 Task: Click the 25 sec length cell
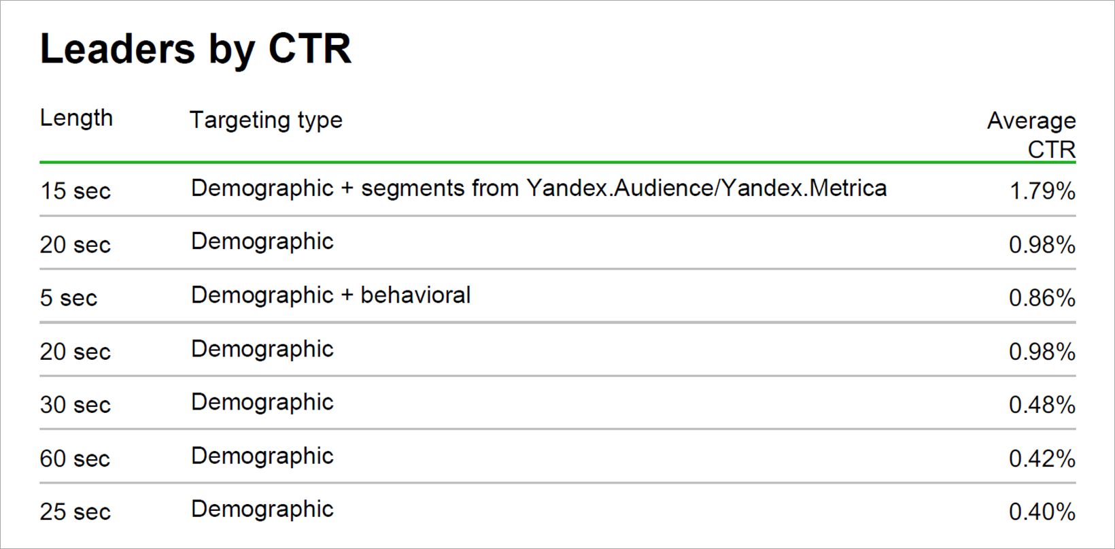(75, 512)
